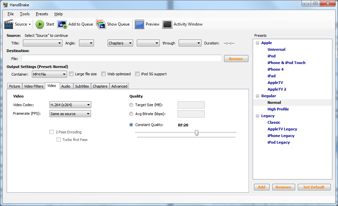Open the Activity Window terminal icon
The height and width of the screenshot is (206, 338).
pos(167,24)
